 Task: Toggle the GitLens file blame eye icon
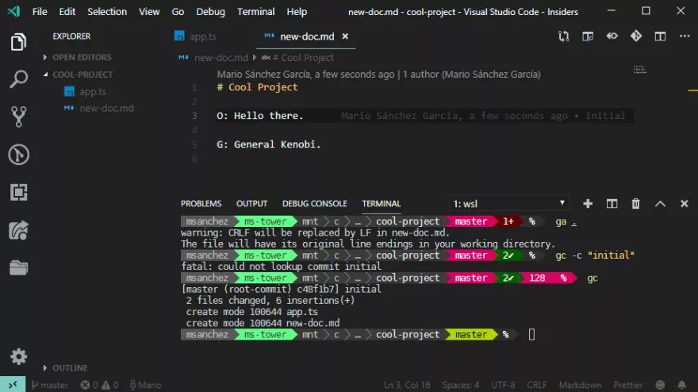612,36
